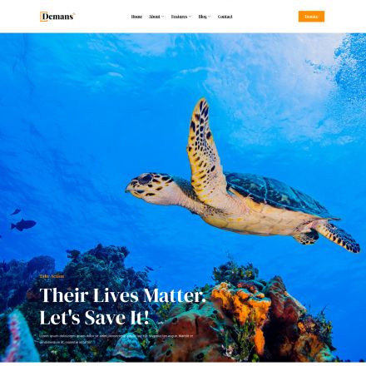Open the About navigation link

[155, 17]
